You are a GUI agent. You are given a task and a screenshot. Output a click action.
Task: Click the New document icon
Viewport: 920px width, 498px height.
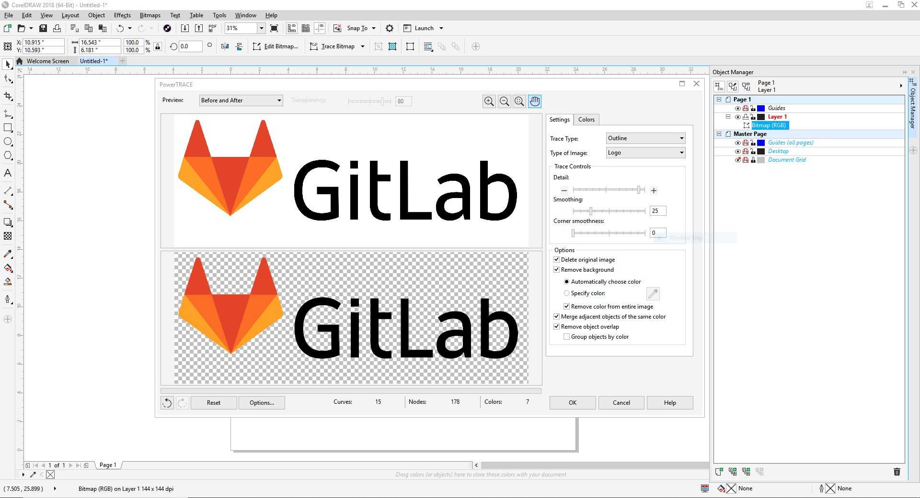(x=8, y=28)
